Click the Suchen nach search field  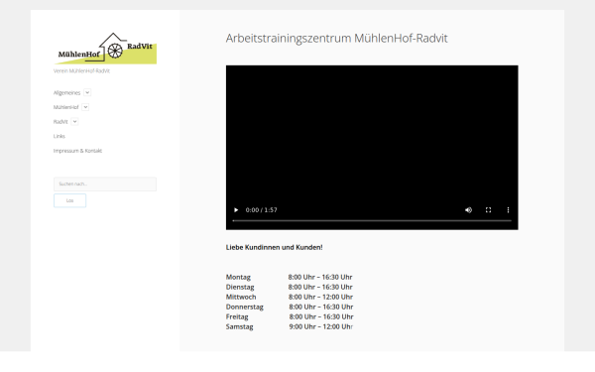tap(105, 185)
